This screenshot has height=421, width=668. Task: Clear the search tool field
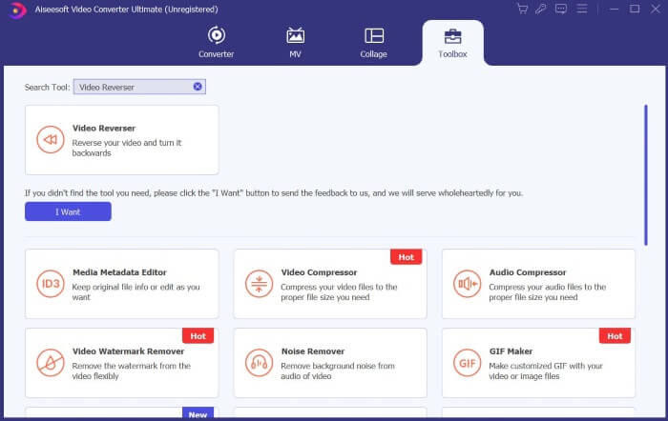point(198,87)
